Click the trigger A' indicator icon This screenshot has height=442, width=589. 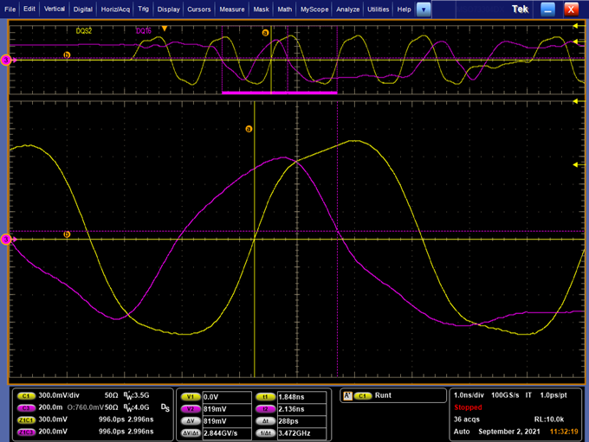[x=348, y=395]
